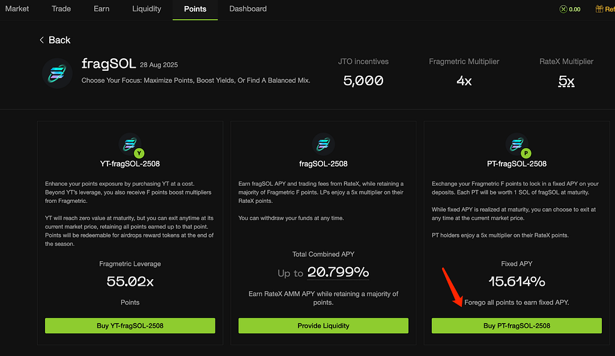Click the underlined 20.799% APY value
The width and height of the screenshot is (615, 356).
point(338,272)
